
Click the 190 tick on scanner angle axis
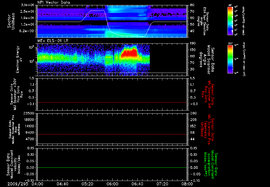[193, 43]
